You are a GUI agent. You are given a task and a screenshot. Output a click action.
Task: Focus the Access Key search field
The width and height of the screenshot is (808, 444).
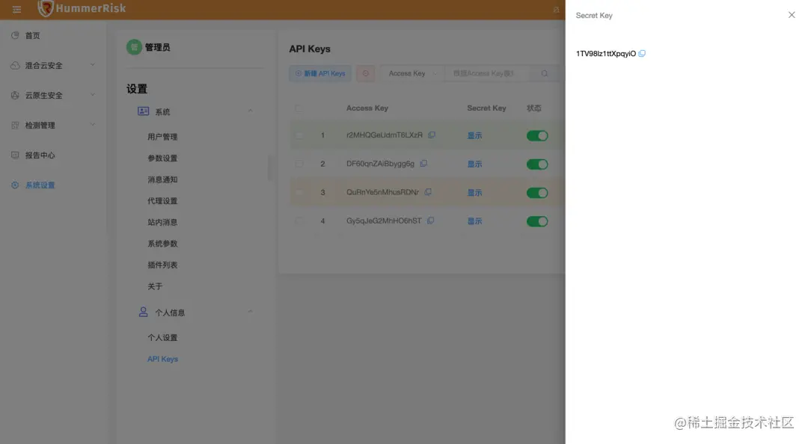pos(487,73)
